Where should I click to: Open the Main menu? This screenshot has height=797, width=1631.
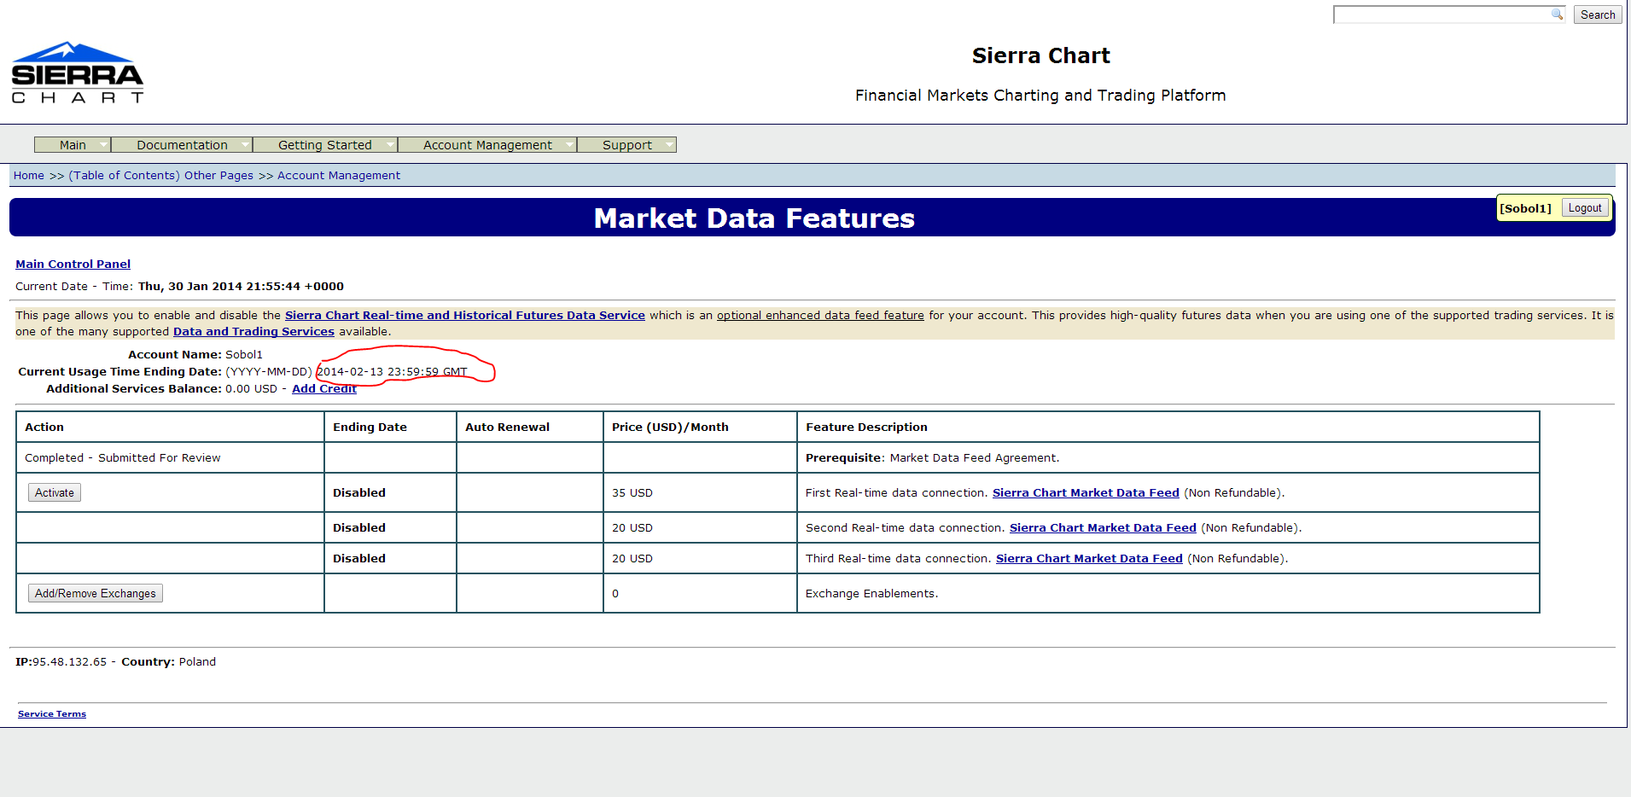[x=73, y=145]
